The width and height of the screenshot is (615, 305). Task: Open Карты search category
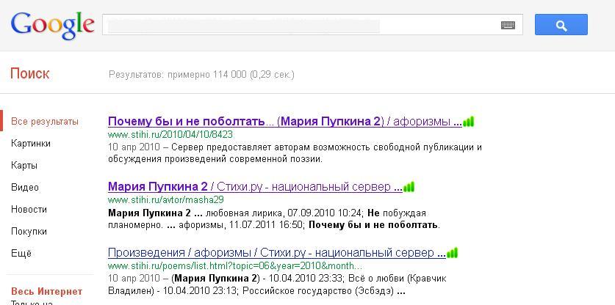[24, 166]
